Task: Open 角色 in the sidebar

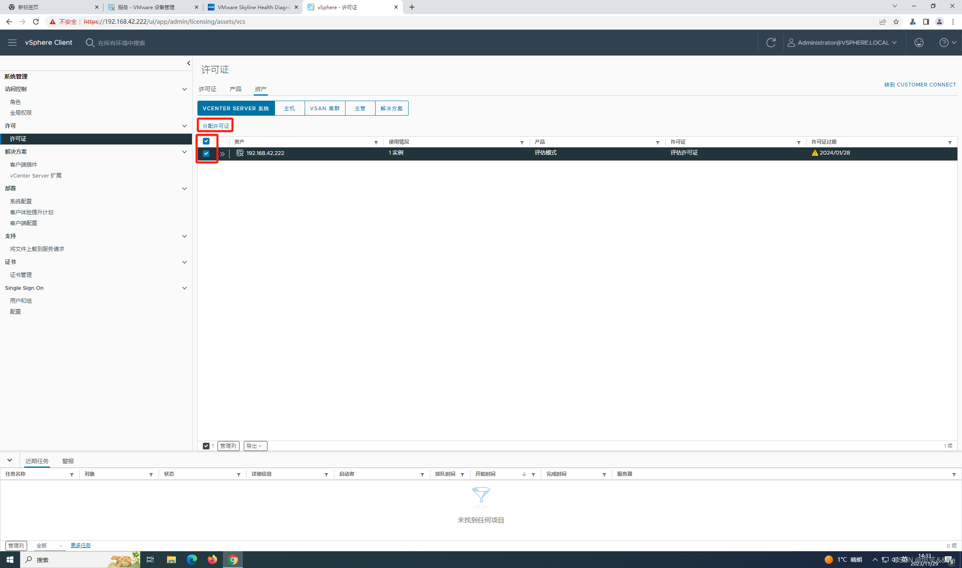Action: point(15,102)
